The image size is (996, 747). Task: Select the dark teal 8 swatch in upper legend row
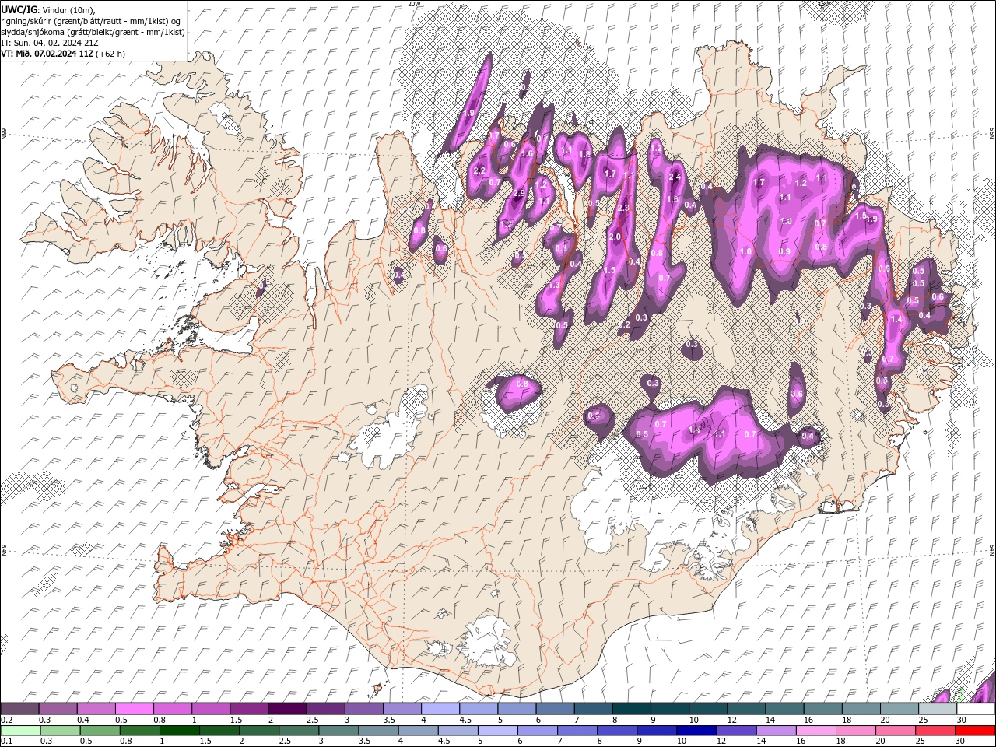pyautogui.click(x=630, y=709)
